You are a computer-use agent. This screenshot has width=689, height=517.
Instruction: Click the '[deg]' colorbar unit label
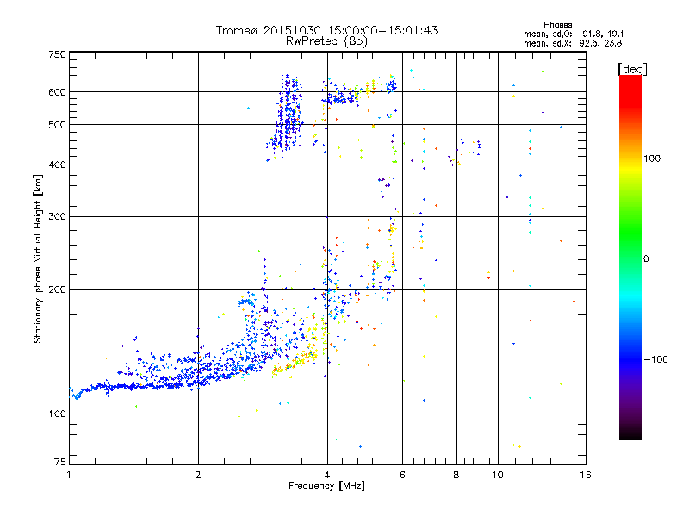633,69
